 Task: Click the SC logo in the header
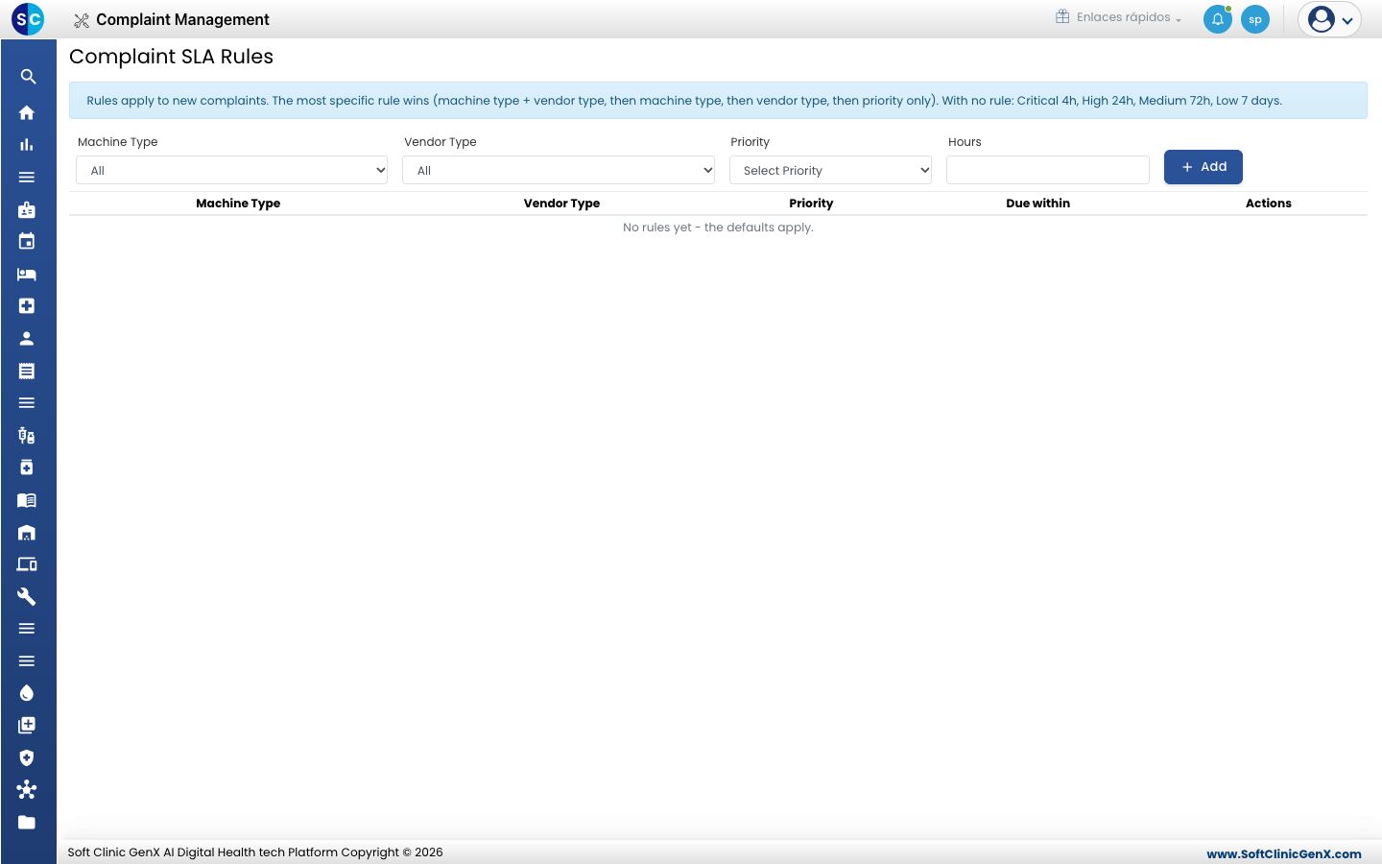click(28, 19)
